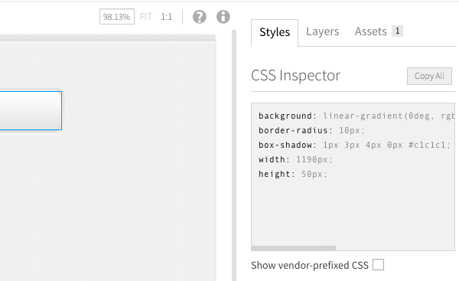Click the panel divider between canvas and inspector
This screenshot has height=281, width=459.
pos(234,155)
